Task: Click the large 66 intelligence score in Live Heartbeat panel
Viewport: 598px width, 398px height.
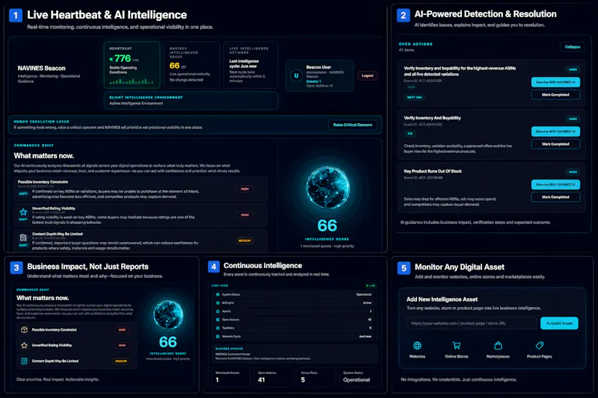Action: 327,226
